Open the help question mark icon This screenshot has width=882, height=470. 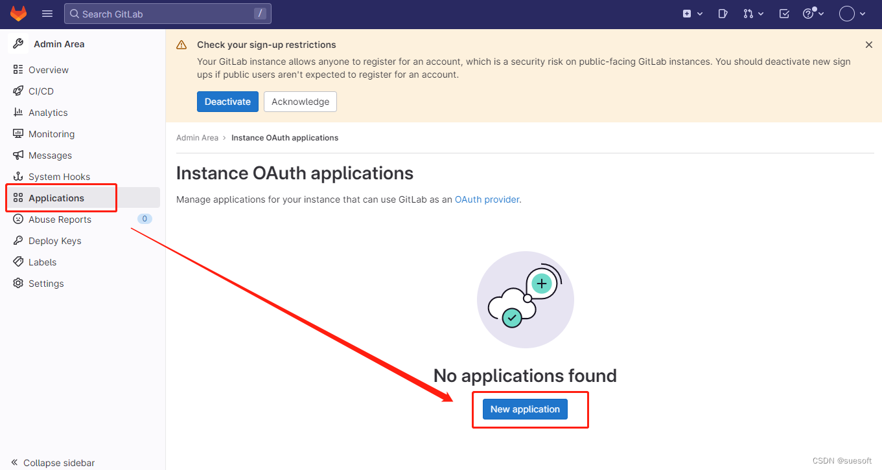[x=808, y=14]
